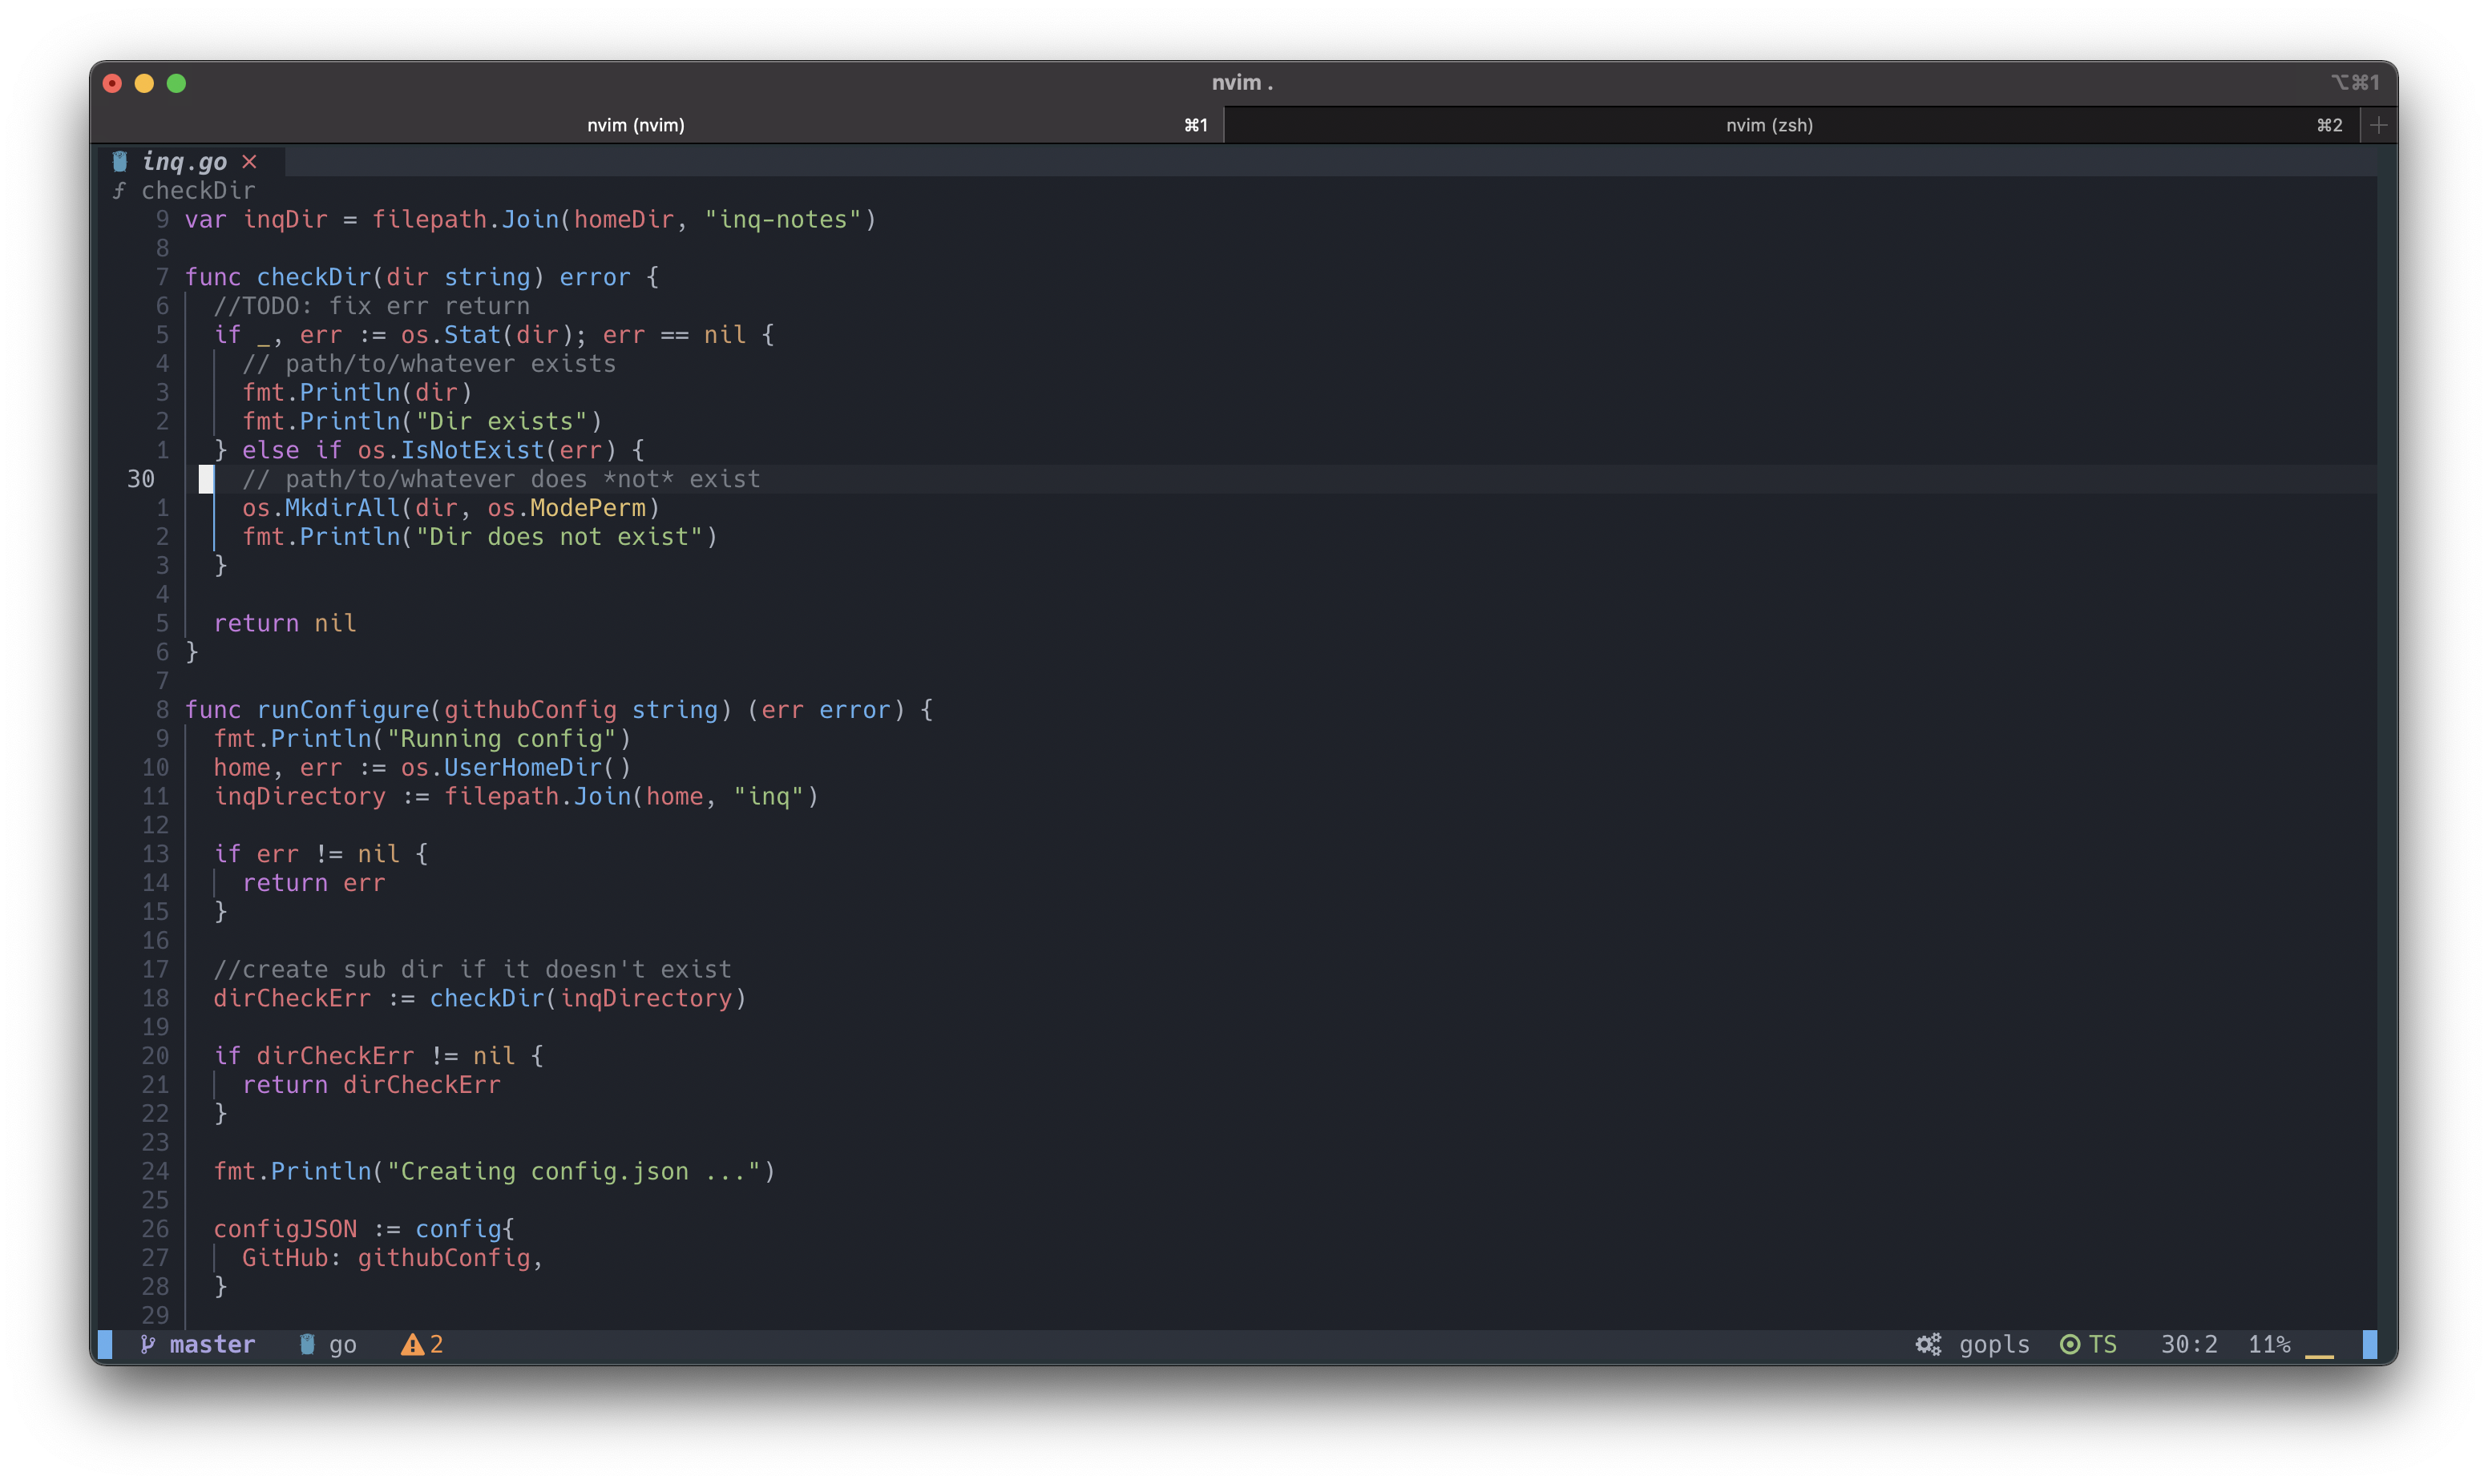Close the inq.go buffer tab
The image size is (2488, 1484).
[x=250, y=161]
